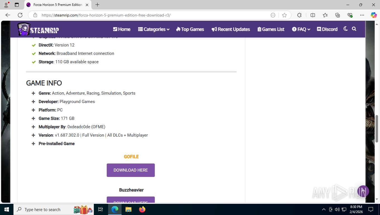The image size is (380, 215).
Task: Open Browser essentials heart icon
Action: (x=350, y=15)
